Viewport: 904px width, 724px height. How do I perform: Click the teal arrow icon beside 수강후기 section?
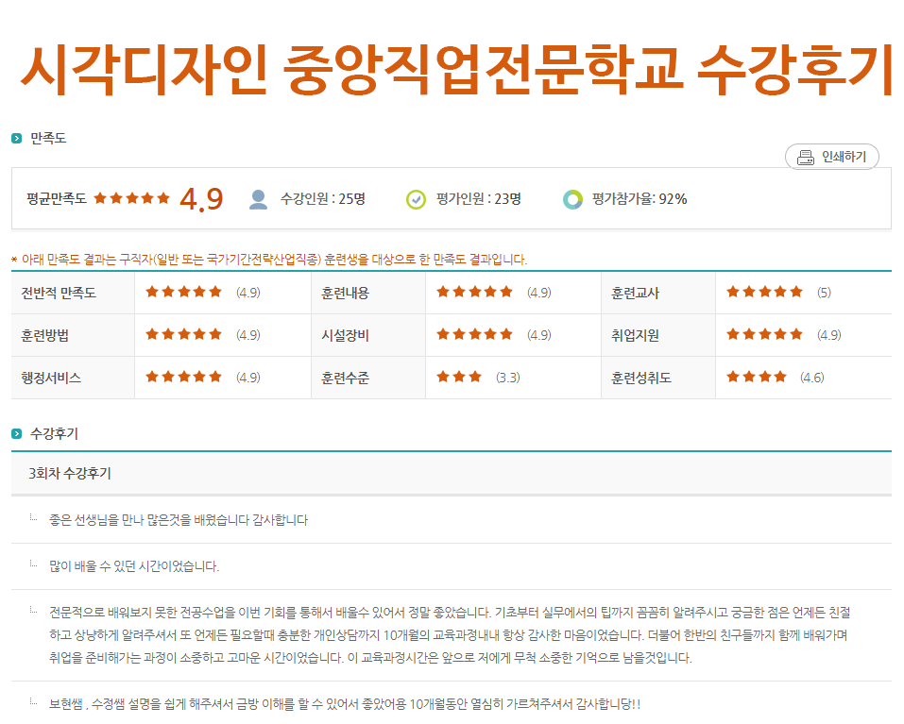[17, 433]
